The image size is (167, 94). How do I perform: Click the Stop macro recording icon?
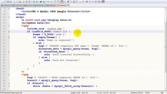pos(90,2)
